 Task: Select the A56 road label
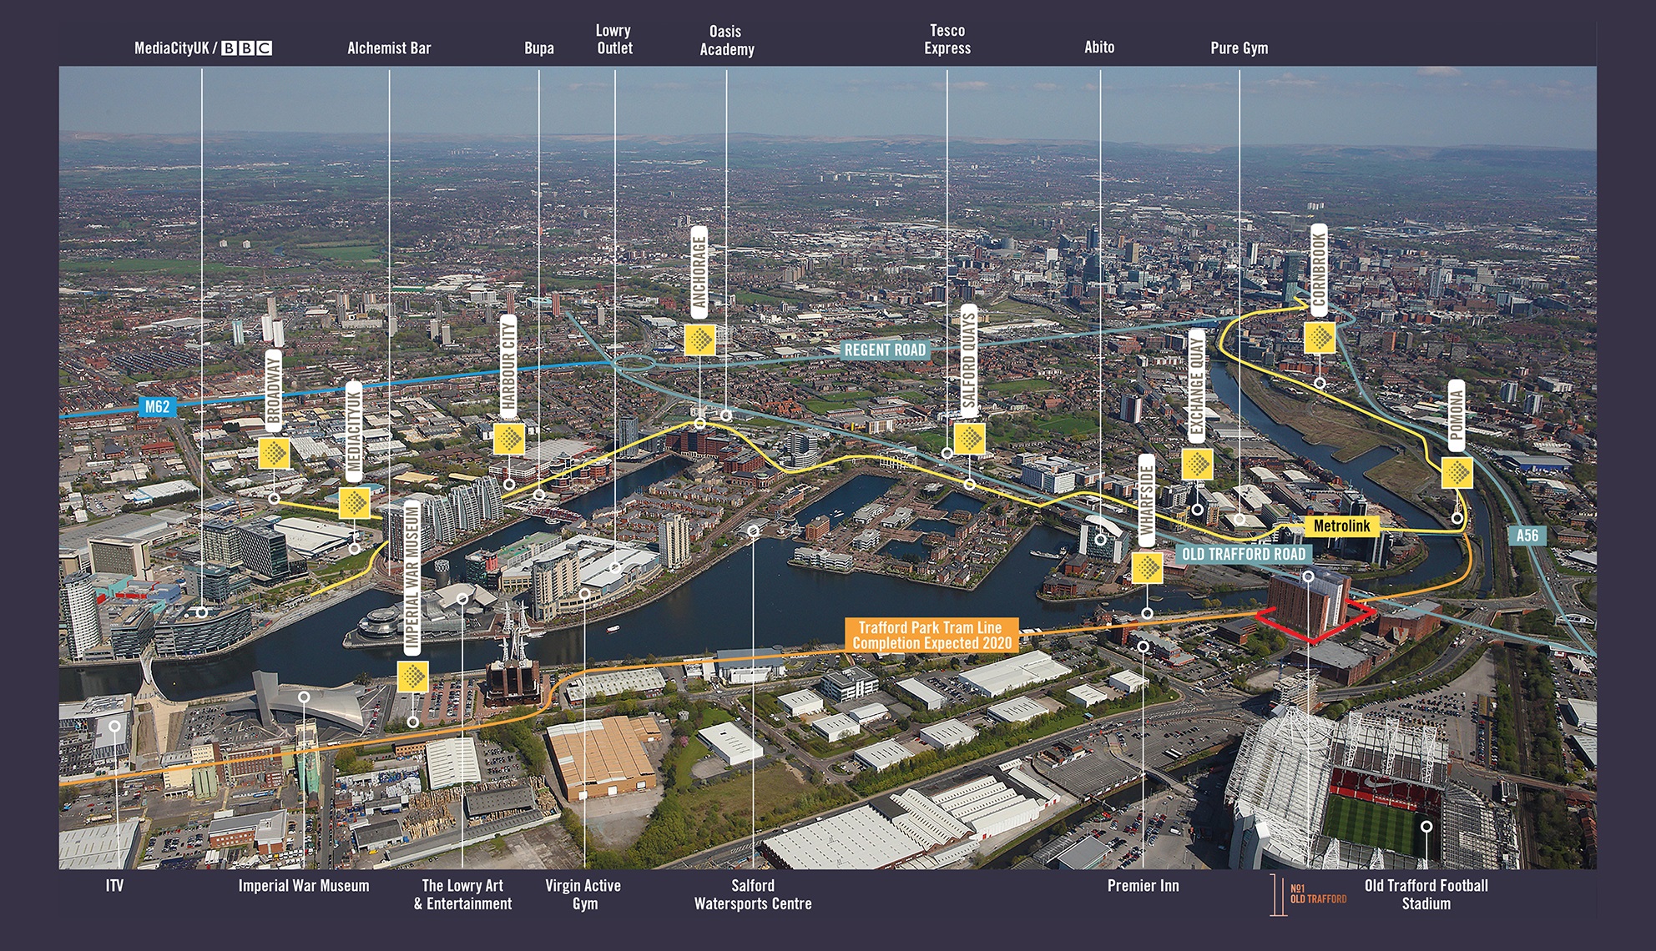1527,536
